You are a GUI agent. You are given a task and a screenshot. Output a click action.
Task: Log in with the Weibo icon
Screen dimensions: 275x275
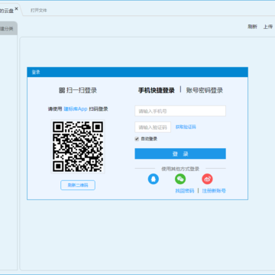[x=207, y=179]
